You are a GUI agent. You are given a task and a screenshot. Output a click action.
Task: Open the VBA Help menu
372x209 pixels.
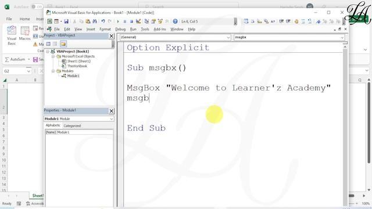coord(191,29)
